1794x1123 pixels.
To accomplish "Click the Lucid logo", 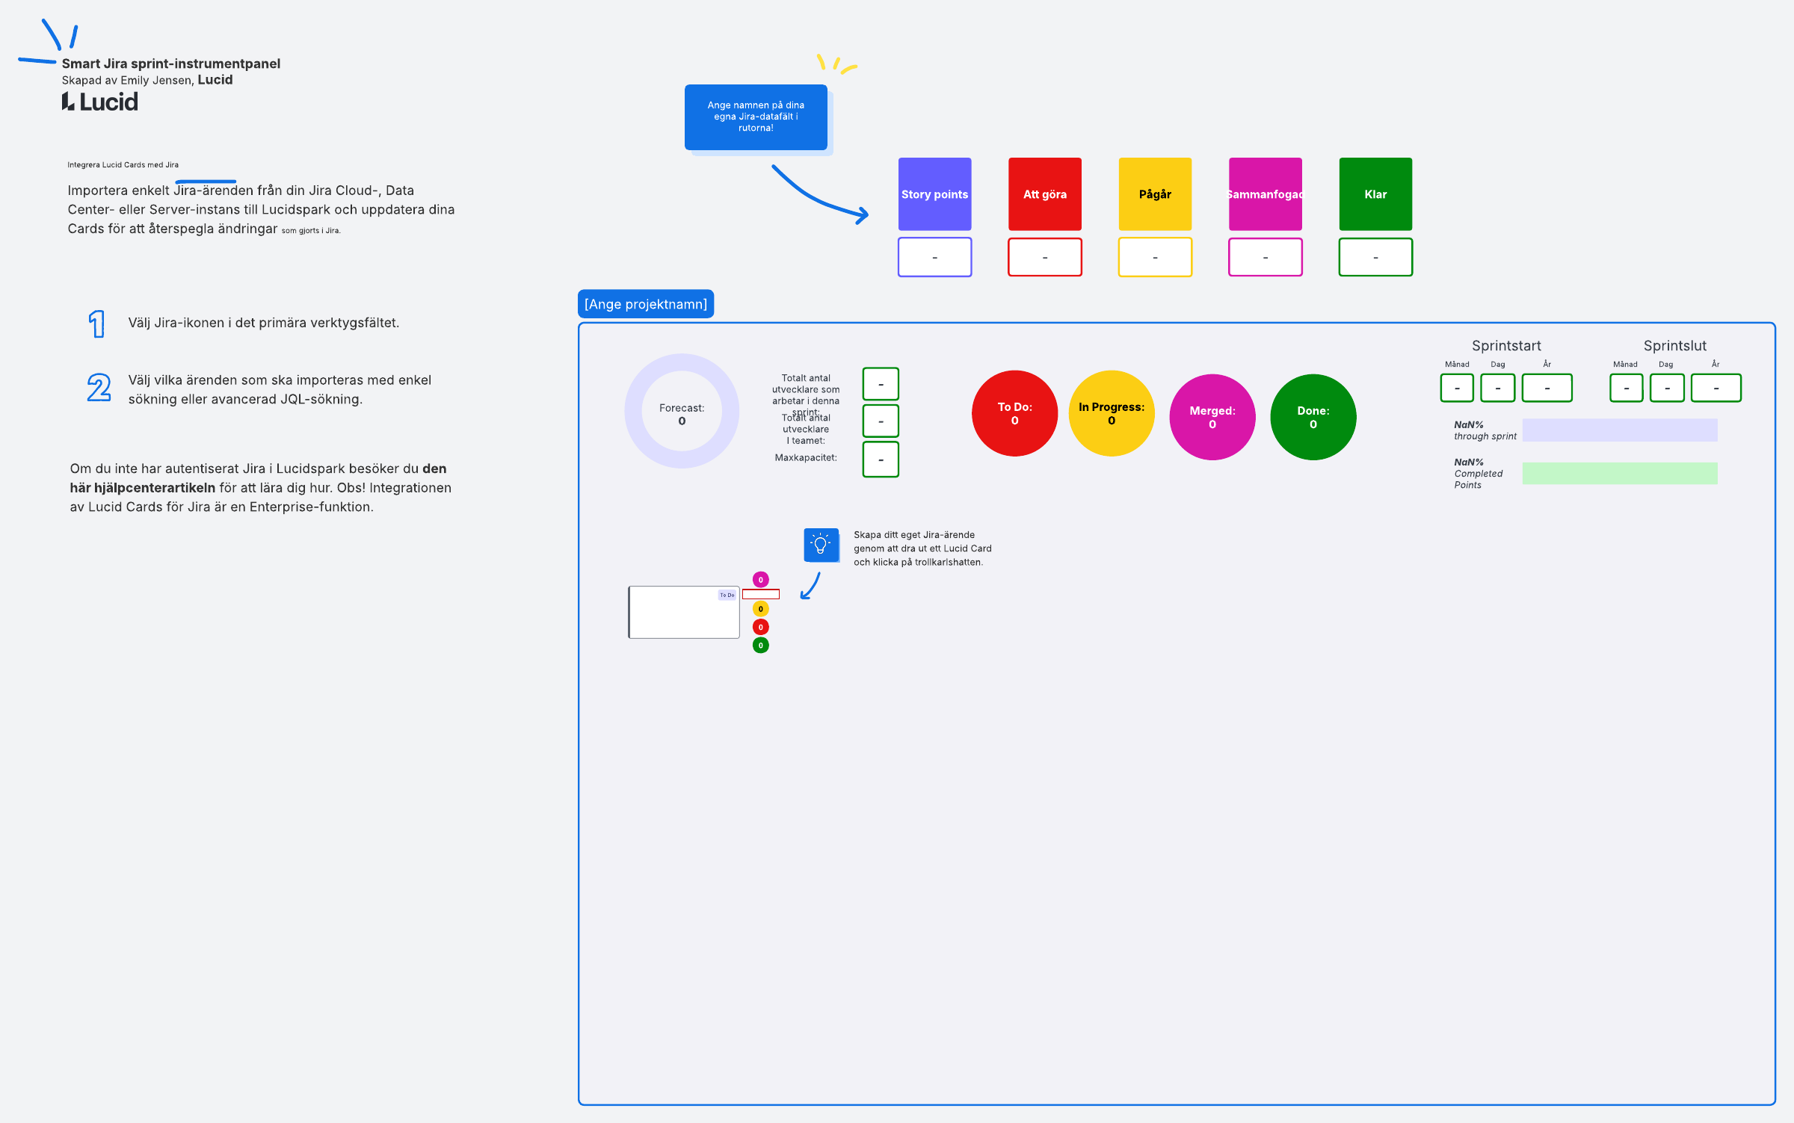I will tap(100, 102).
